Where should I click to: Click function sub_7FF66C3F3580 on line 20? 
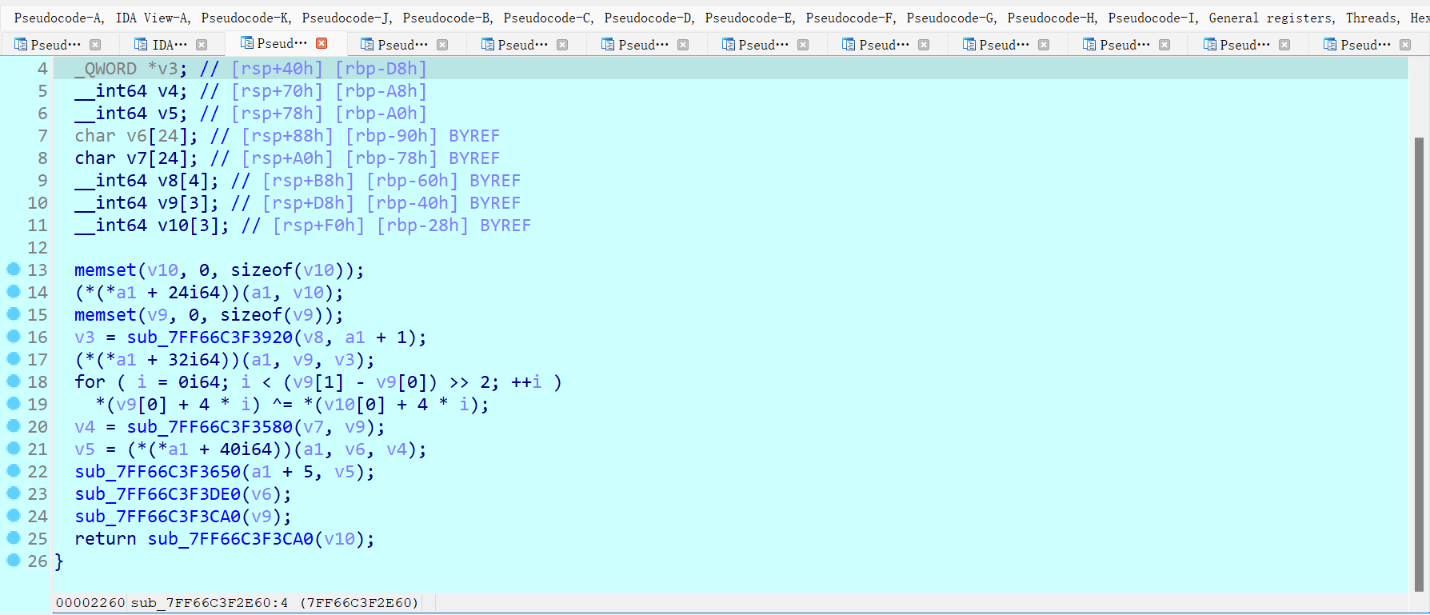[210, 427]
